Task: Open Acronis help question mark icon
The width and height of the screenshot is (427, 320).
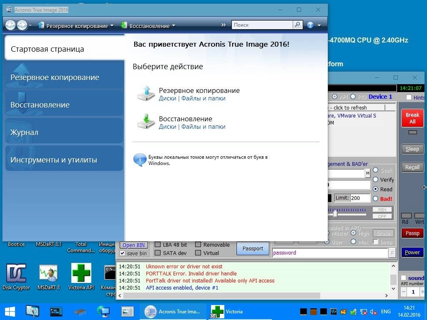Action: click(x=310, y=25)
